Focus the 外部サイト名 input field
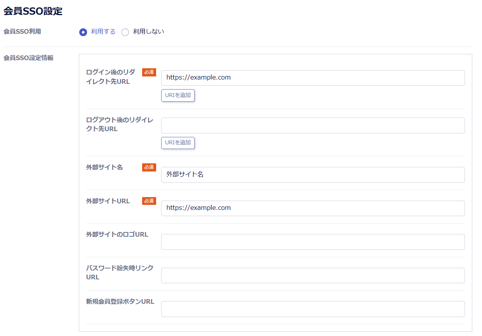This screenshot has width=482, height=336. pos(313,175)
